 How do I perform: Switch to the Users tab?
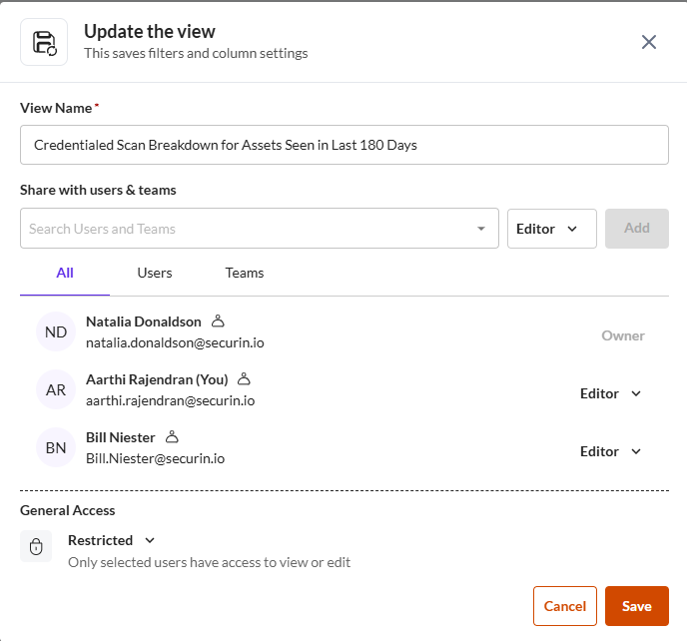point(154,273)
